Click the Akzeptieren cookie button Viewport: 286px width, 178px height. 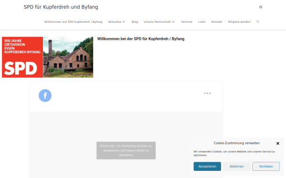[x=207, y=167]
